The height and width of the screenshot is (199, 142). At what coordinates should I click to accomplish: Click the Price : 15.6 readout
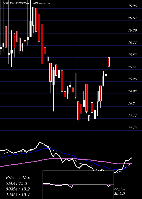(x=18, y=178)
